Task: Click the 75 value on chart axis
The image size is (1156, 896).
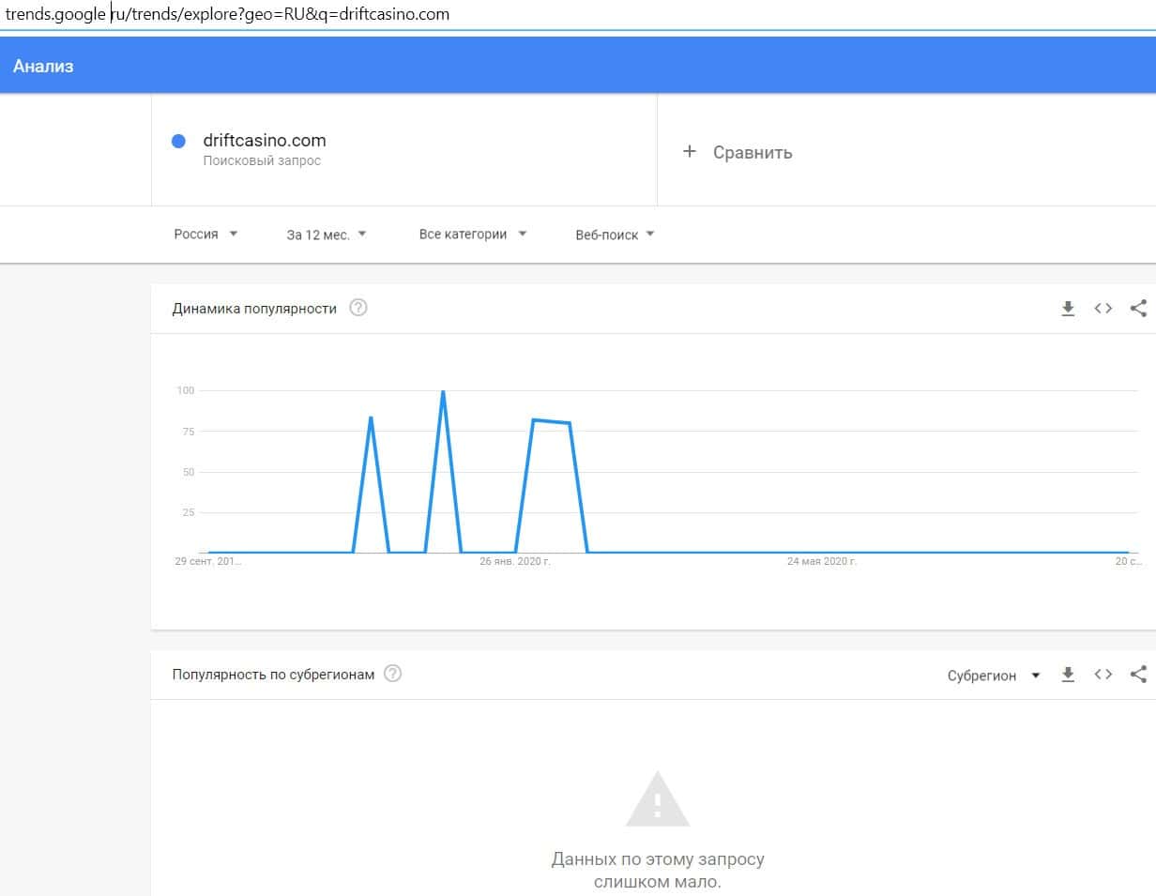Action: click(x=188, y=432)
